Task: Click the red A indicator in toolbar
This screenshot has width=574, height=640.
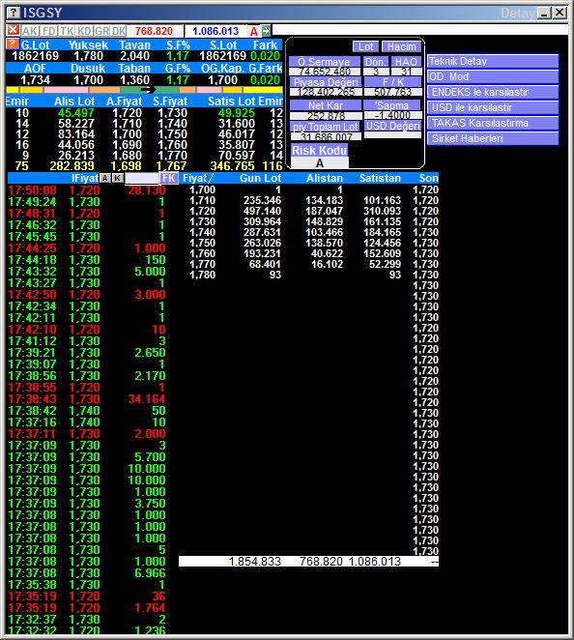Action: coord(254,31)
